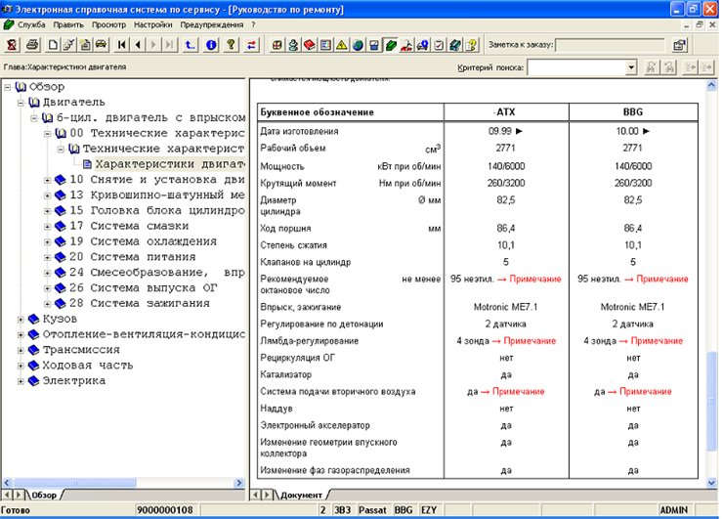
Task: Click the person figure icon in toolbar
Action: click(x=293, y=45)
